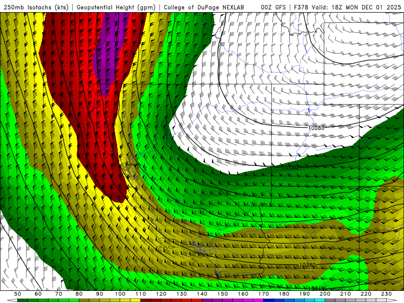Select the olive swatch right of 80
The width and height of the screenshot is (404, 303).
point(84,300)
